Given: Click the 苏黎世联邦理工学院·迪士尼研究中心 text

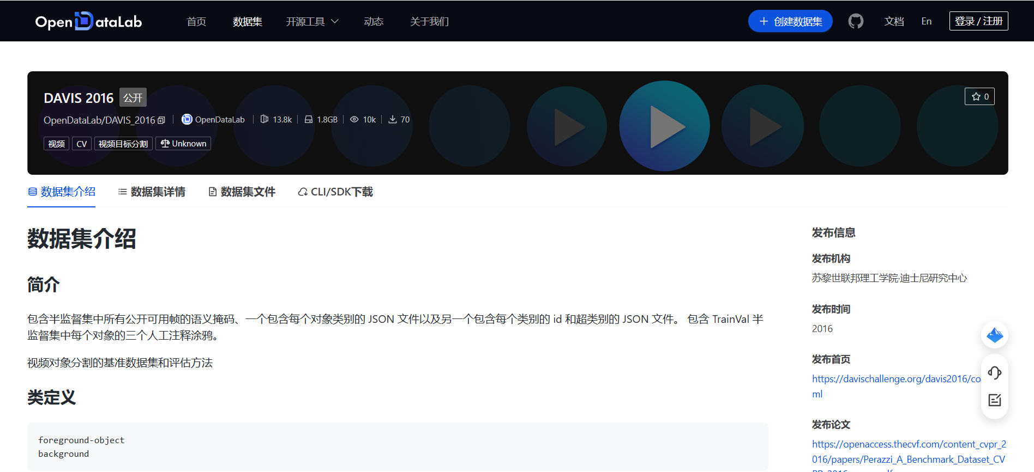Looking at the screenshot, I should click(889, 278).
